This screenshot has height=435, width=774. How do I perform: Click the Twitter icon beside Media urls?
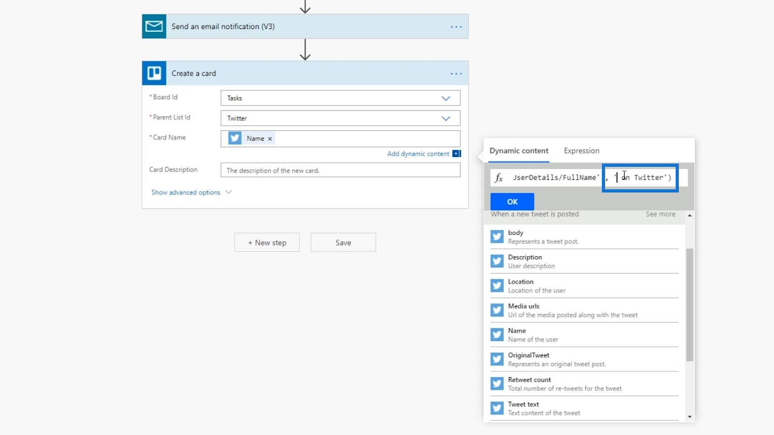click(x=497, y=310)
